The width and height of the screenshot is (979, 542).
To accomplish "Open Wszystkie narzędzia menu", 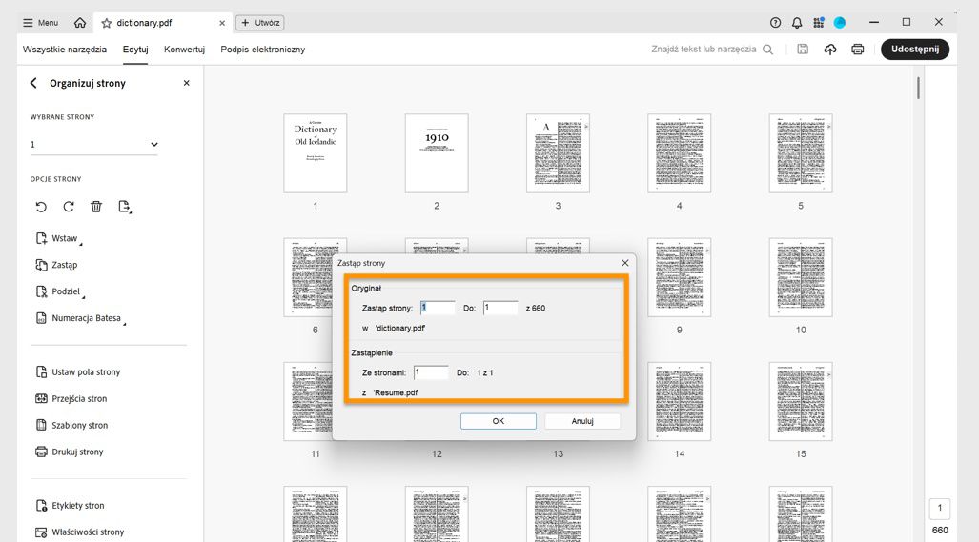I will tap(64, 50).
